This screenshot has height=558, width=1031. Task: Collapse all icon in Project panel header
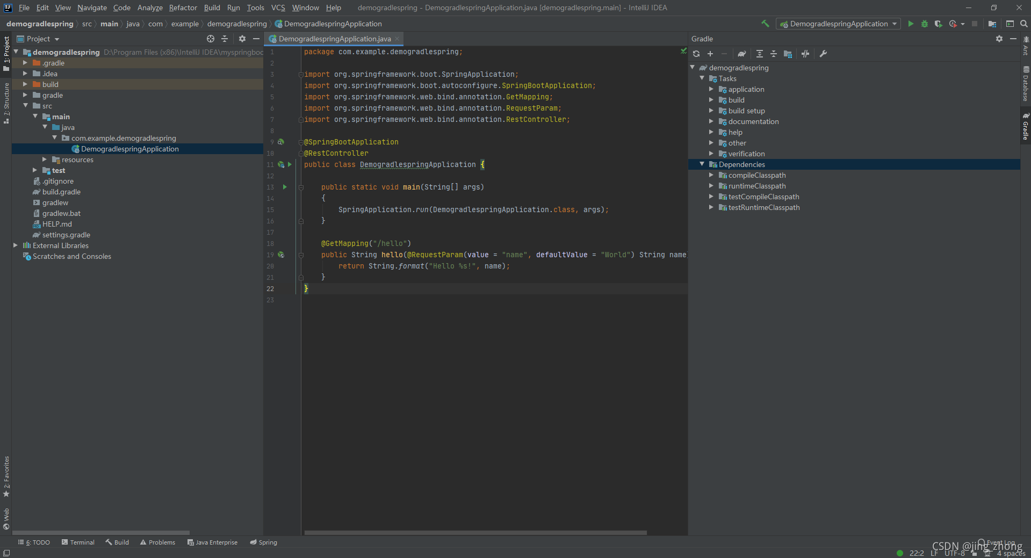click(x=225, y=39)
